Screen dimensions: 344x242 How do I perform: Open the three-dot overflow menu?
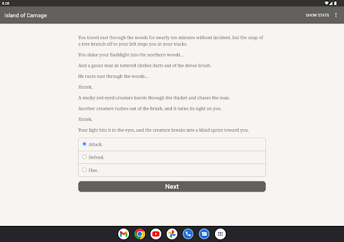[x=336, y=15]
